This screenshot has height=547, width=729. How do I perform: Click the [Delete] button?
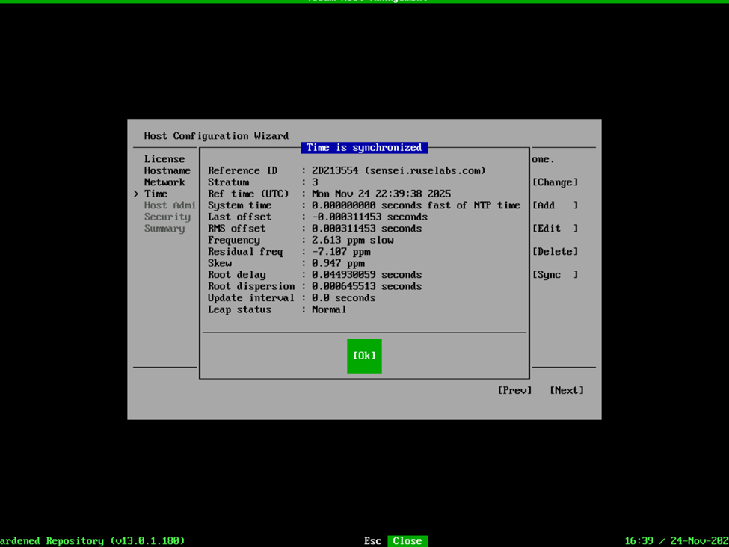pos(555,252)
